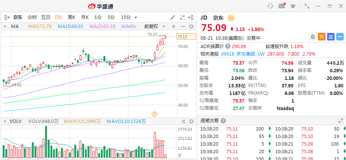Viewport: 346px width, 160px height.
Task: Select the 1分 chart tab
Action: pyautogui.click(x=98, y=17)
